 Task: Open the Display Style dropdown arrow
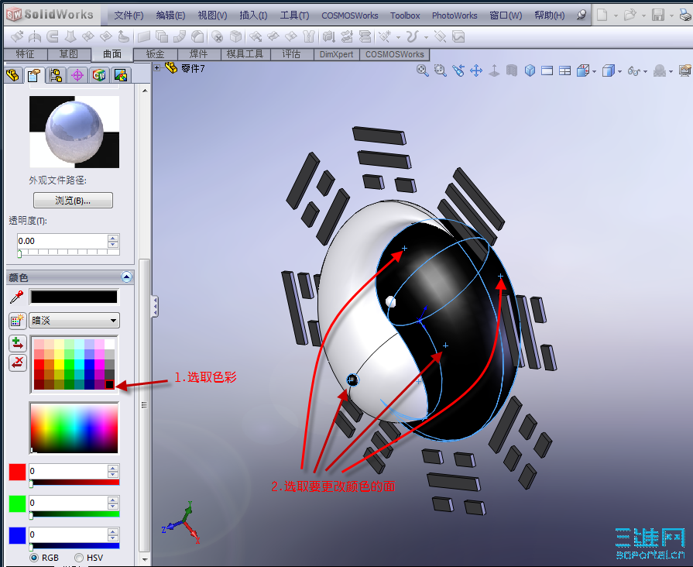coord(620,71)
